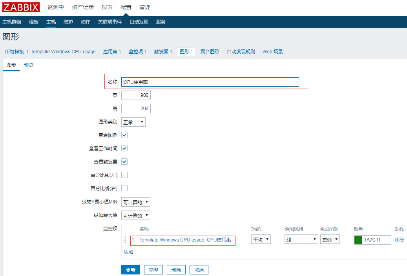The image size is (407, 276).
Task: Toggle the 查看触发器 checkbox
Action: click(x=124, y=162)
